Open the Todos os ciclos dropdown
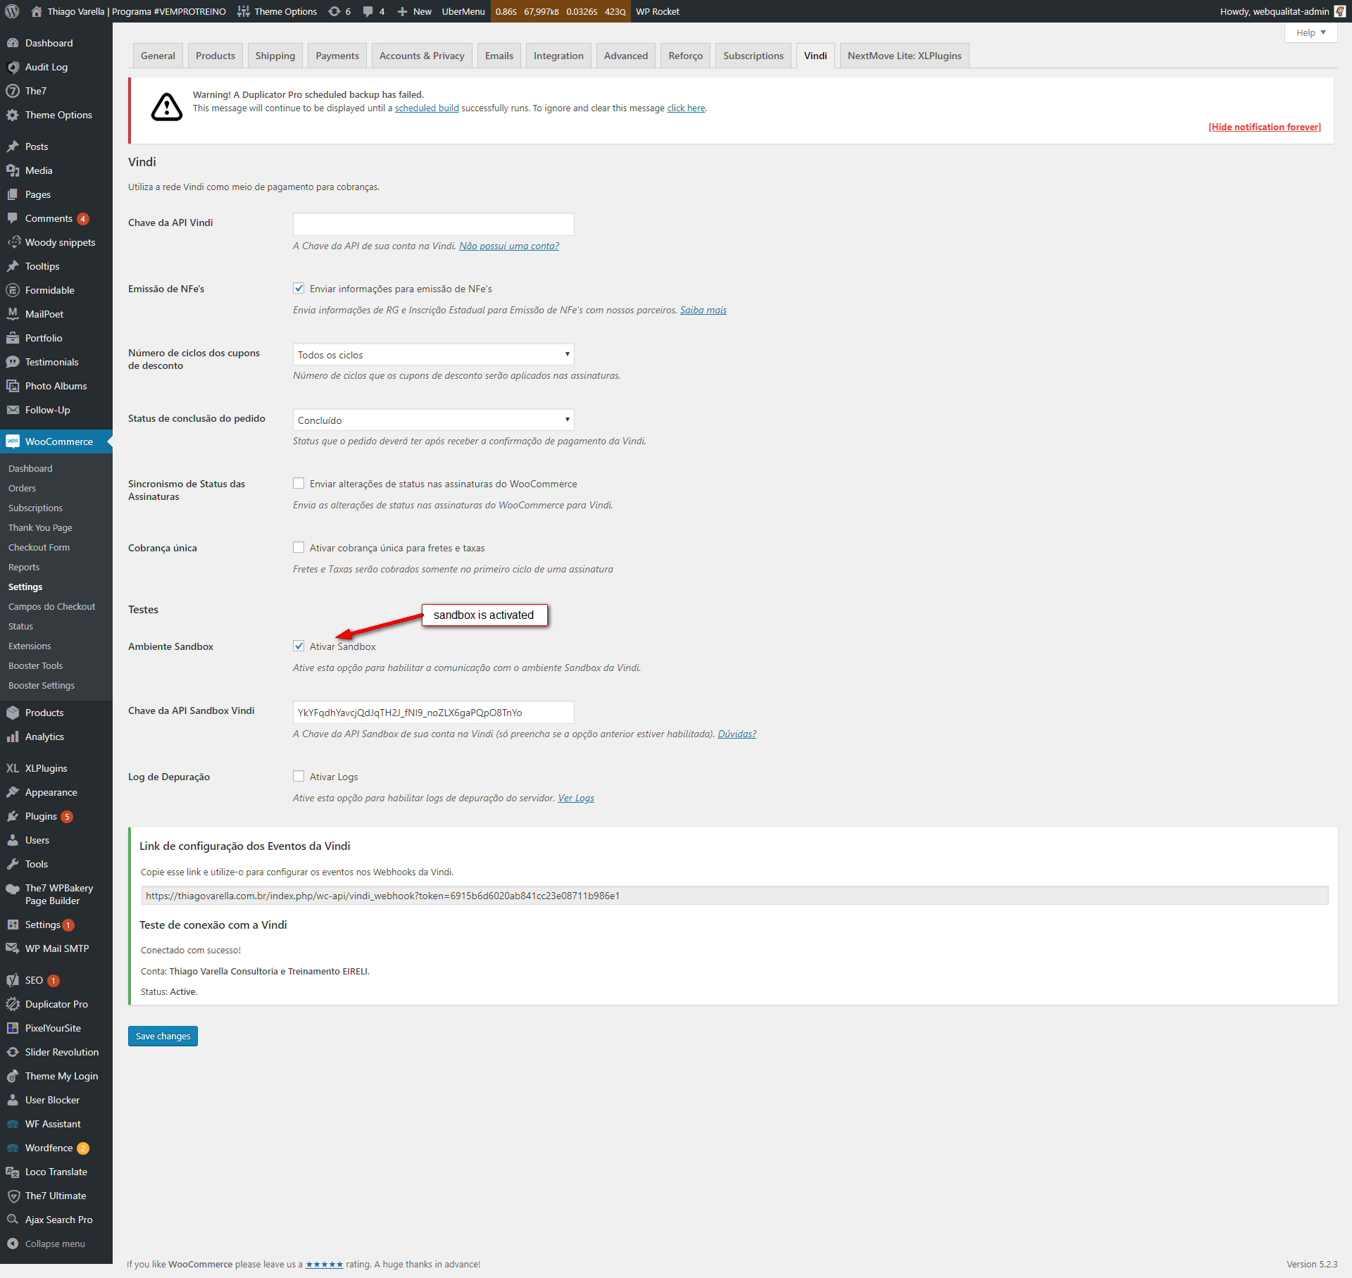This screenshot has width=1352, height=1278. (433, 354)
